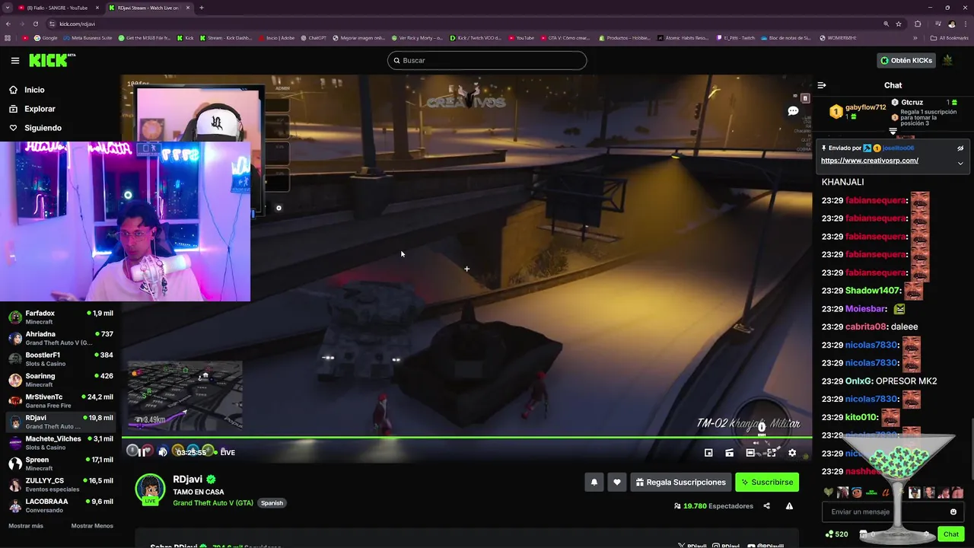This screenshot has height=548, width=974.
Task: Enter fullscreen mode
Action: tap(771, 453)
